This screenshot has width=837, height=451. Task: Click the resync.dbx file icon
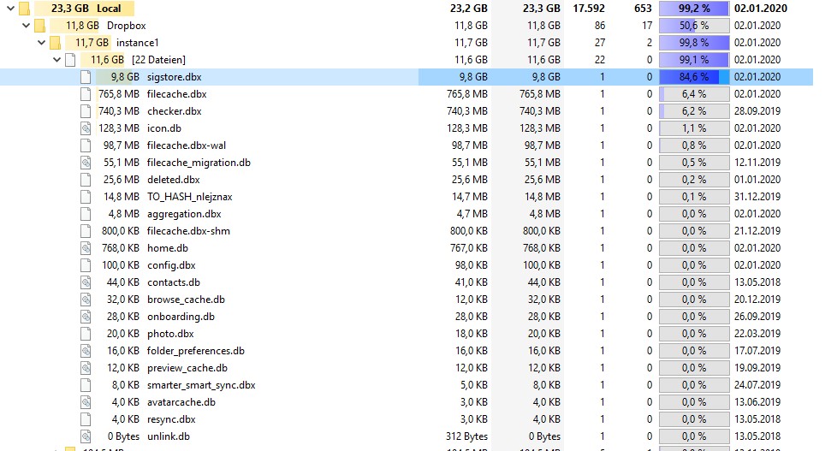86,419
